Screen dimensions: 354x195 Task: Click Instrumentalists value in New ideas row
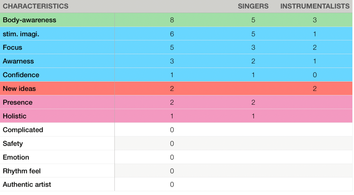pos(315,89)
